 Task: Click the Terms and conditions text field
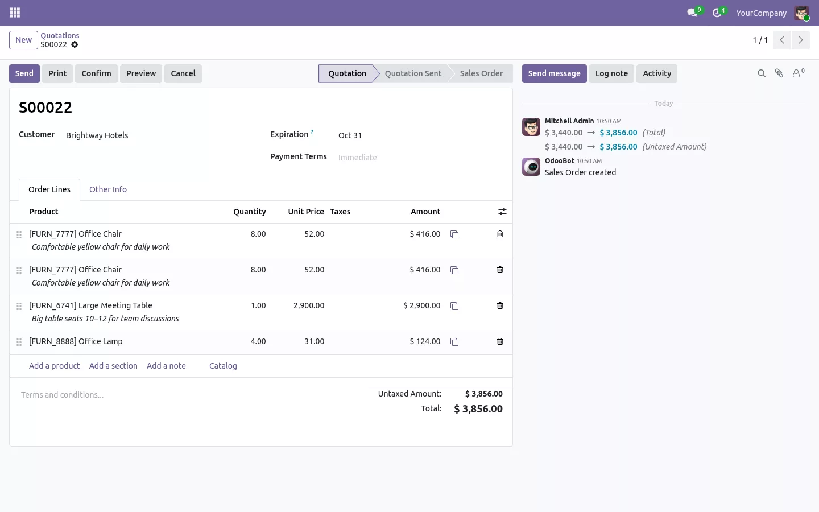pyautogui.click(x=188, y=395)
